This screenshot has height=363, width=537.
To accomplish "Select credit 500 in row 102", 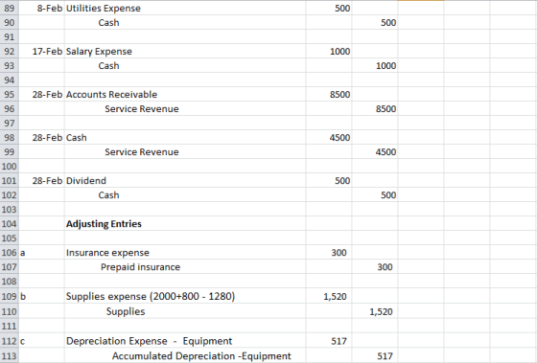I will pos(375,194).
